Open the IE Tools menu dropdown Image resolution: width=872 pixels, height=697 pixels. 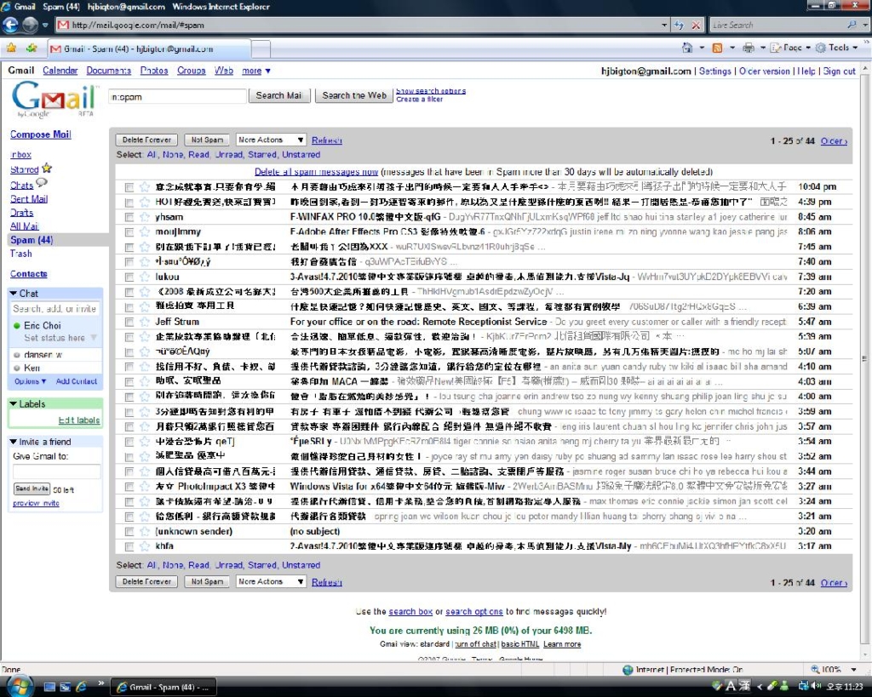(x=836, y=48)
